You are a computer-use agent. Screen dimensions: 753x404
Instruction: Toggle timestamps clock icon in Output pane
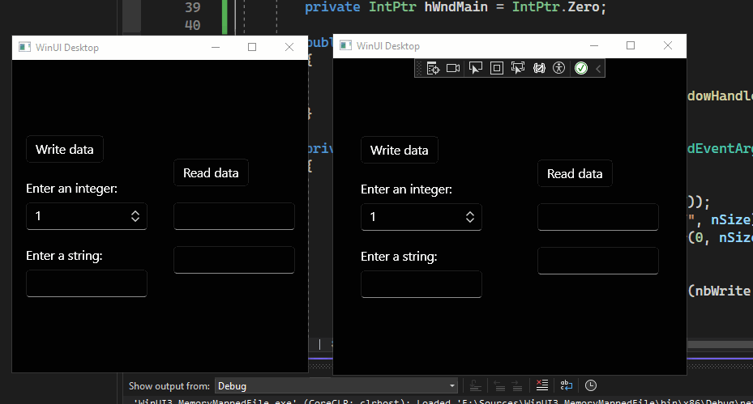tap(591, 385)
